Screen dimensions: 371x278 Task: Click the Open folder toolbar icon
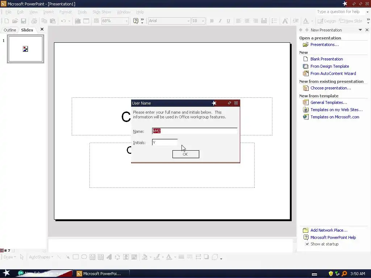[15, 21]
